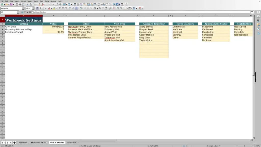261x147 pixels.
Task: Open the Format menu
Action: point(23,1)
